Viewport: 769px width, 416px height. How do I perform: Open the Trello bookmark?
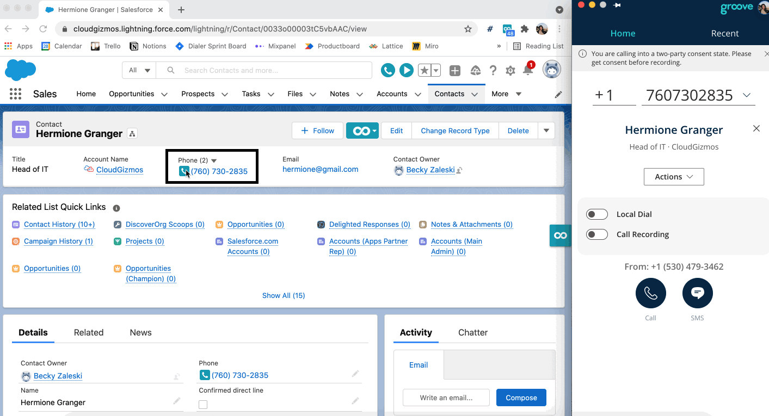[x=106, y=46]
